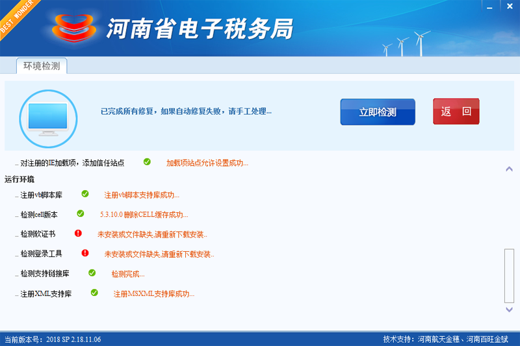Screen dimensions: 520x346
Task: Click the scroll down arrow in the results list
Action: click(509, 310)
